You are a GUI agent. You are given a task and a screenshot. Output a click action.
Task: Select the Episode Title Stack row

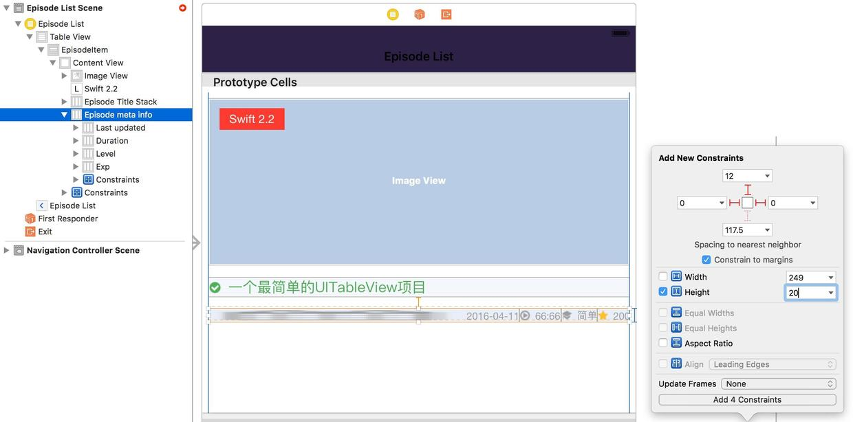tap(96, 102)
